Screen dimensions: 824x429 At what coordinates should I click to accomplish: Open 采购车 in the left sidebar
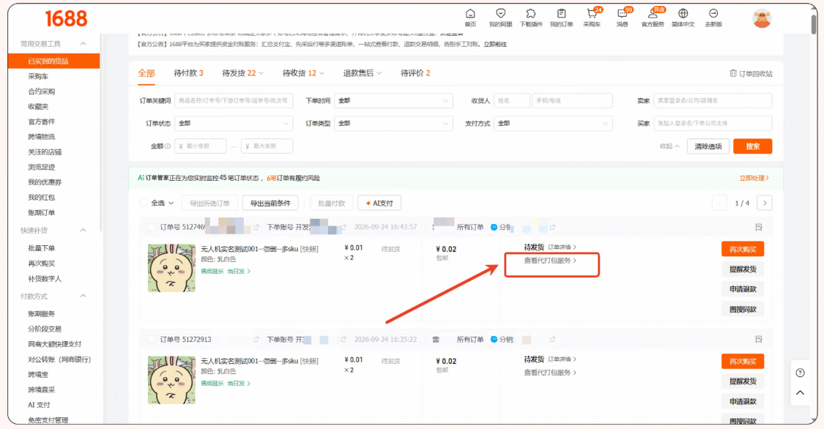38,76
